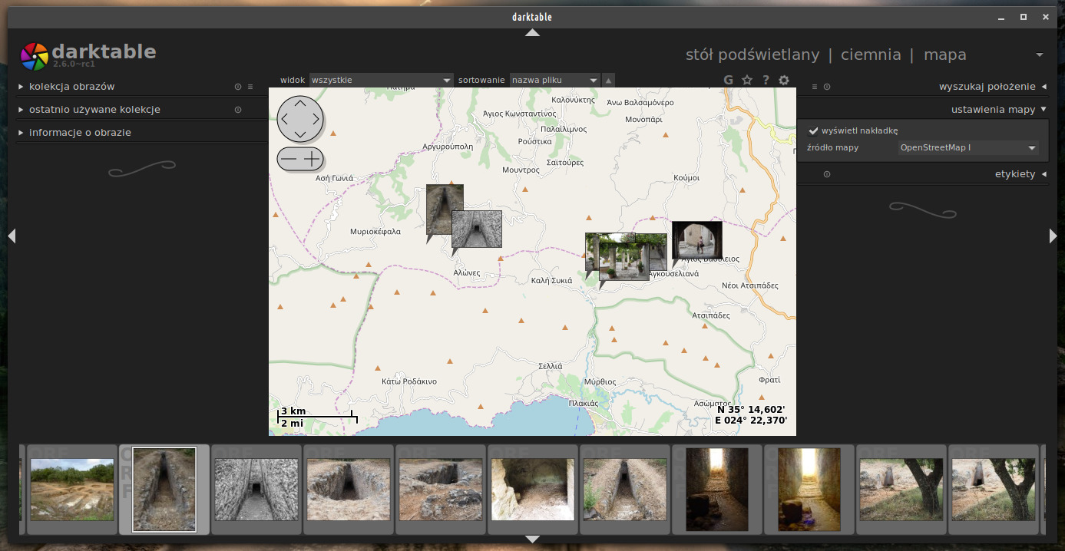Viewport: 1065px width, 551px height.
Task: Toggle image grouping with the G icon
Action: (729, 80)
